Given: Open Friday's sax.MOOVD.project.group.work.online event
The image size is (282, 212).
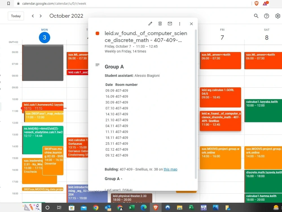Looking at the screenshot, I should pyautogui.click(x=220, y=158).
